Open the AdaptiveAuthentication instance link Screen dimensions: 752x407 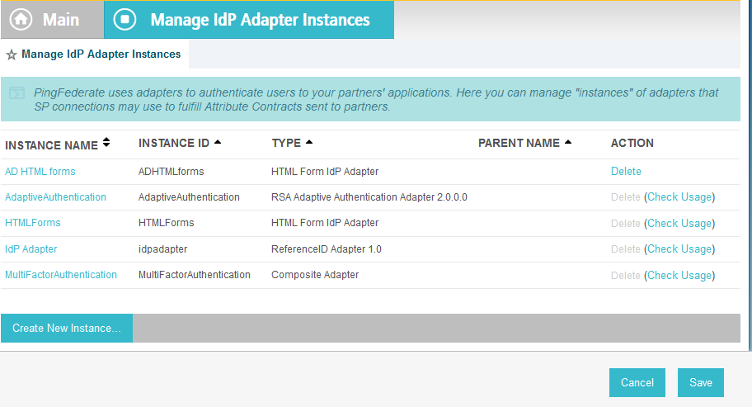55,196
